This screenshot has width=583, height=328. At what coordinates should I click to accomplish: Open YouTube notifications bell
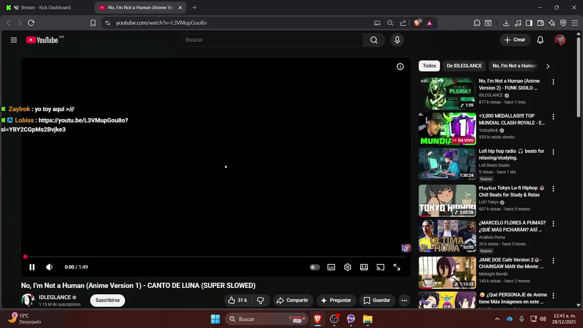540,40
